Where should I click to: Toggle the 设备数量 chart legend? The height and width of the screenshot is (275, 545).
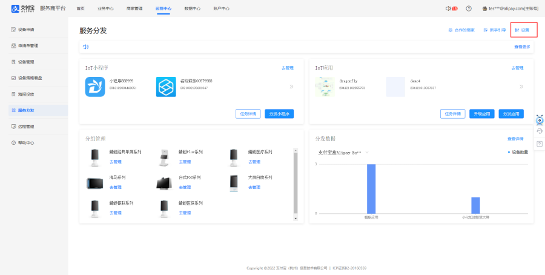click(x=518, y=152)
